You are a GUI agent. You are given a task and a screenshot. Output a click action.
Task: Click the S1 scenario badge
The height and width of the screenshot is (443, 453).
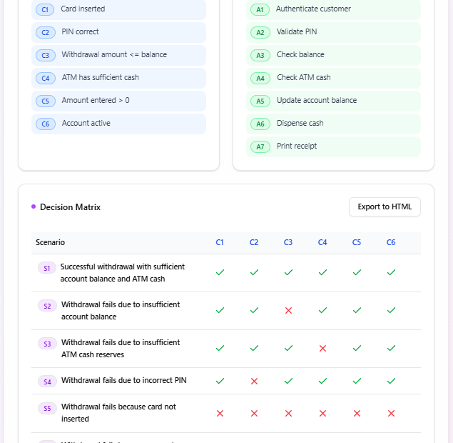pos(47,268)
